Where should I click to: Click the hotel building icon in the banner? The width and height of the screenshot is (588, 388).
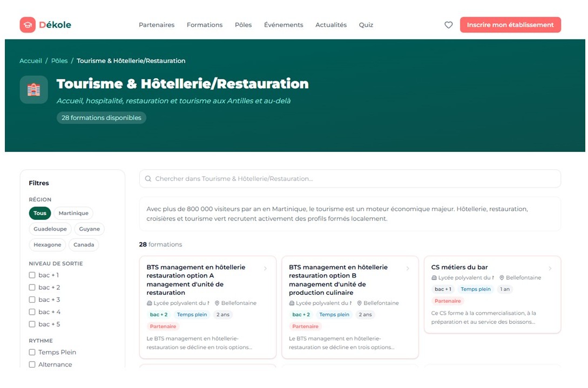click(33, 89)
